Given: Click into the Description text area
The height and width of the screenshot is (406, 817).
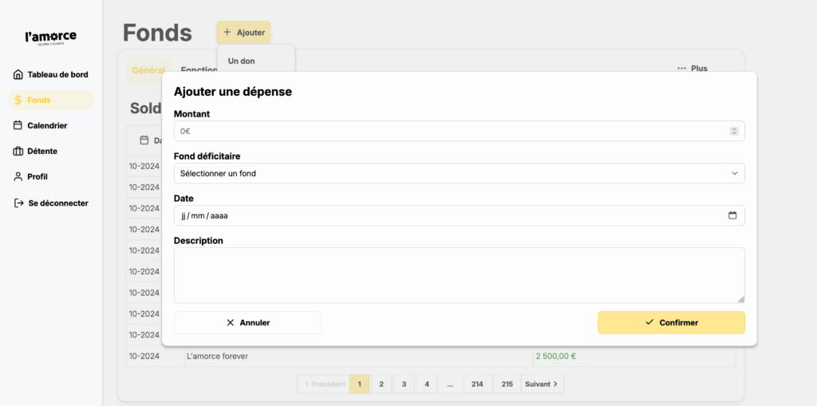Looking at the screenshot, I should coord(459,274).
